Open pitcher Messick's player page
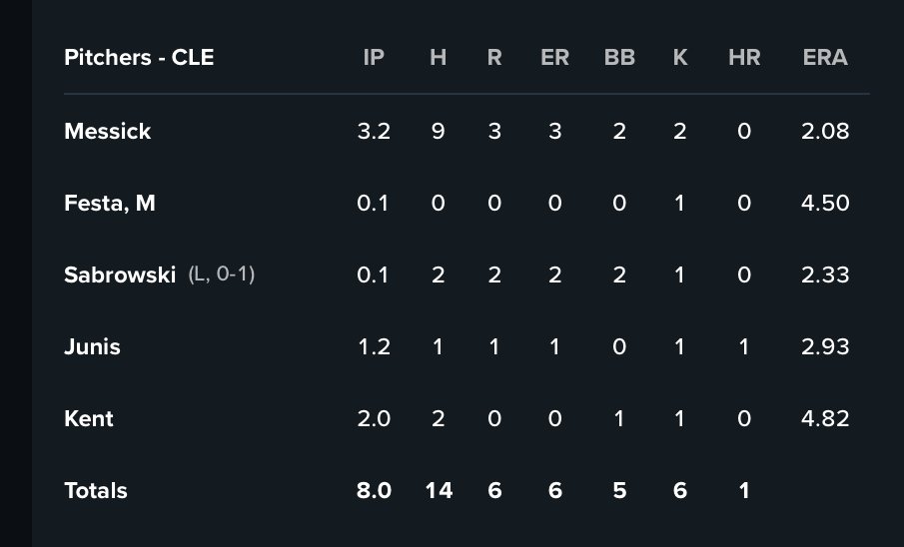The height and width of the screenshot is (547, 904). point(107,131)
